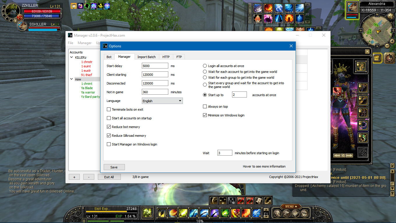Click the Start delay input field

click(x=155, y=66)
